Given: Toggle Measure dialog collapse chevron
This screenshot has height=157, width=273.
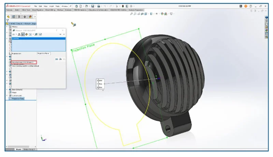Looking at the screenshot, I should coord(63,34).
